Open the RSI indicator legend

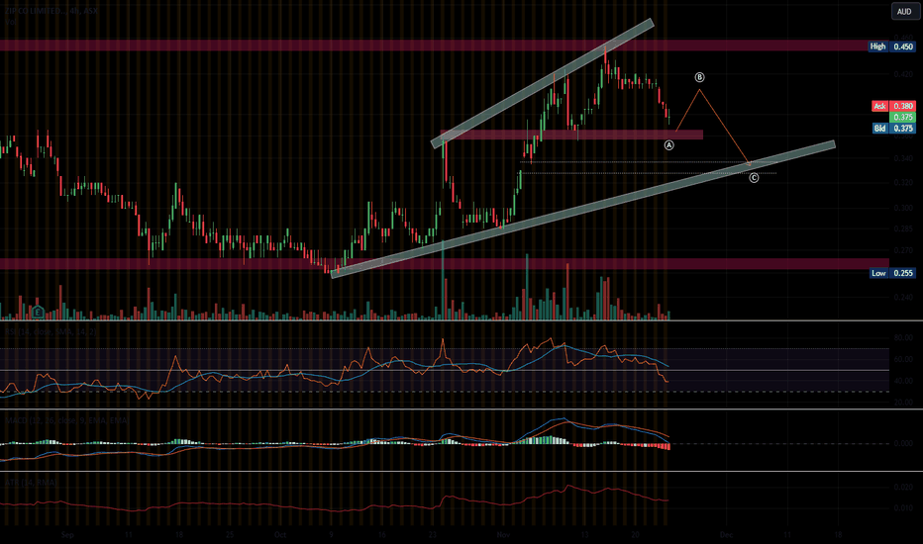point(51,331)
